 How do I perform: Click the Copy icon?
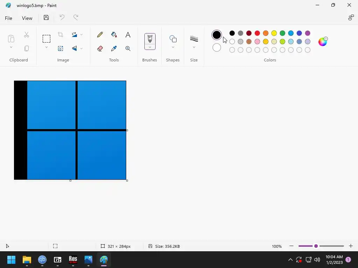(x=27, y=48)
